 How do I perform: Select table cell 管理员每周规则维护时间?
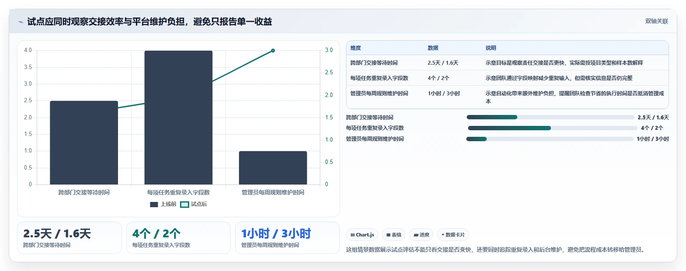point(379,94)
